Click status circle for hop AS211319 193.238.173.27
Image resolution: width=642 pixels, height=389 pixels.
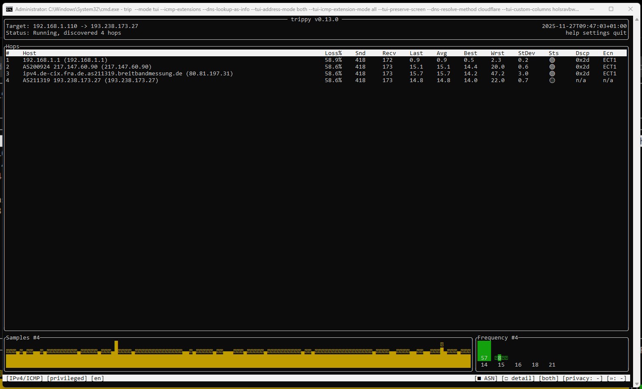tap(552, 80)
